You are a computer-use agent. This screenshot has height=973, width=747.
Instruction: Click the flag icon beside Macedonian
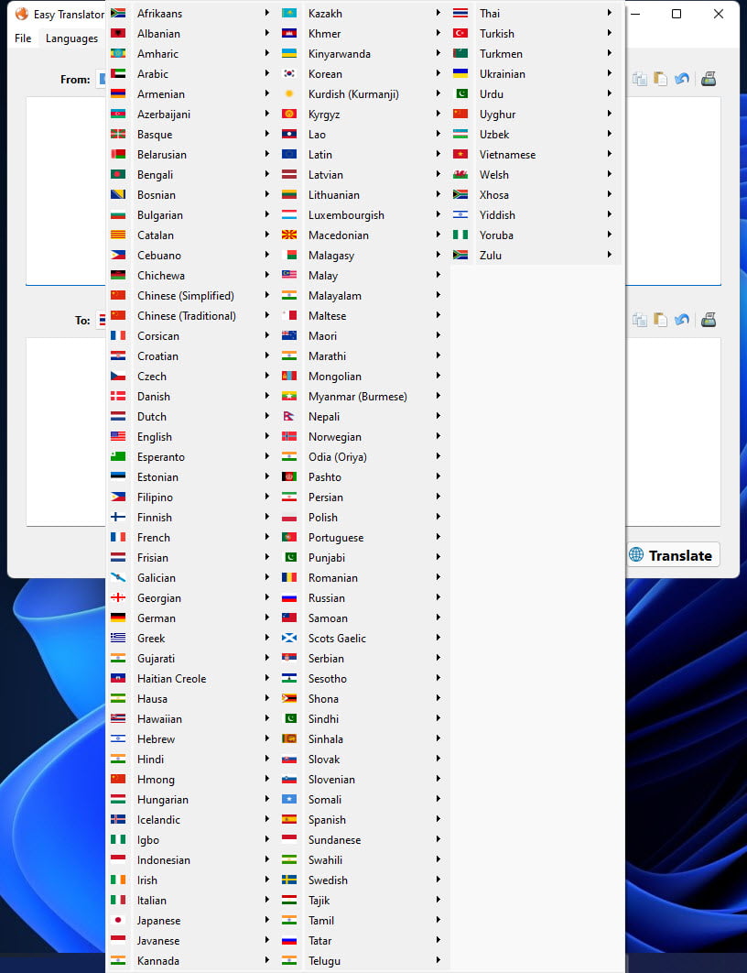(289, 235)
